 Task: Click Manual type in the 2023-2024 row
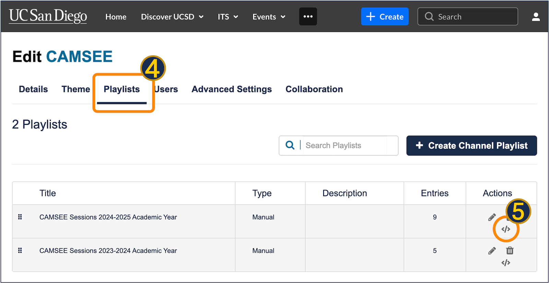click(263, 251)
